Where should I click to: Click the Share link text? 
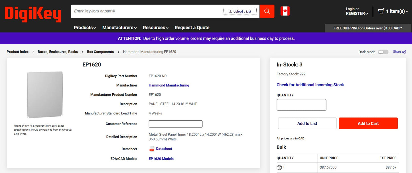(397, 52)
